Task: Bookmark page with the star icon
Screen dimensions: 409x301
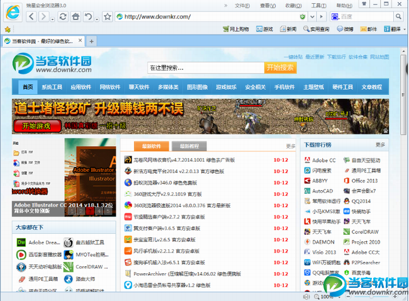Action: (x=108, y=17)
